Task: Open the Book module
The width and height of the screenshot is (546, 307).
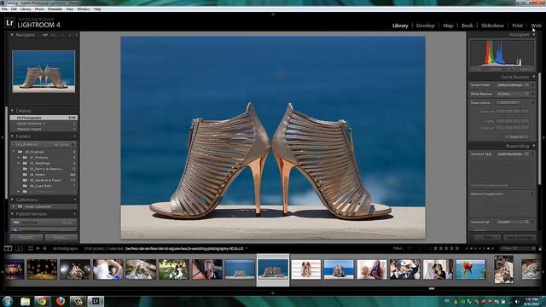Action: click(x=467, y=26)
